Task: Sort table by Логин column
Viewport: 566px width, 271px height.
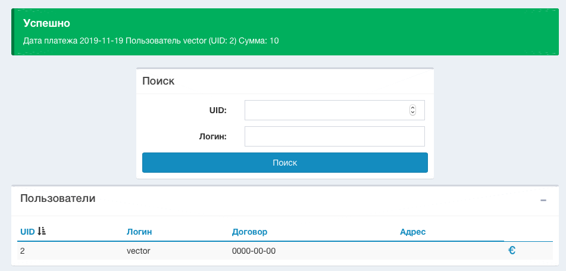Action: 138,232
